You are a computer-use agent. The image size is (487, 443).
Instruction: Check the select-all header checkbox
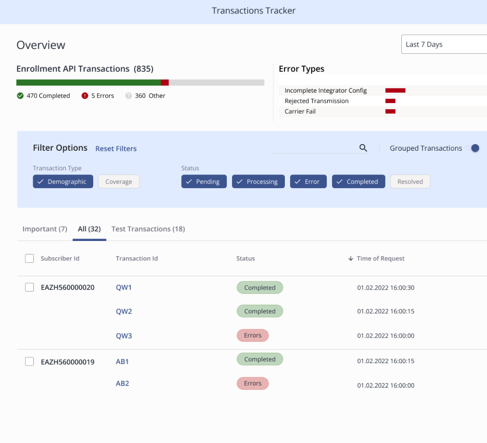tap(29, 259)
